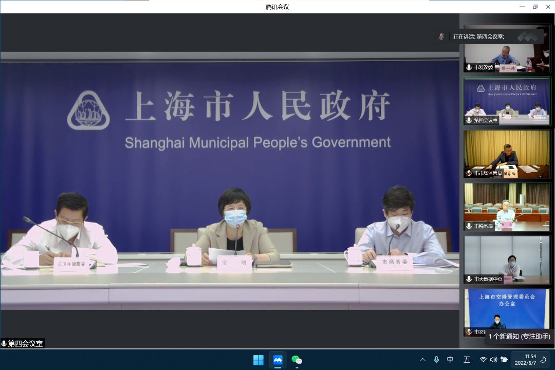This screenshot has height=370, width=555.
Task: Click the system tray microphone icon
Action: click(x=436, y=360)
